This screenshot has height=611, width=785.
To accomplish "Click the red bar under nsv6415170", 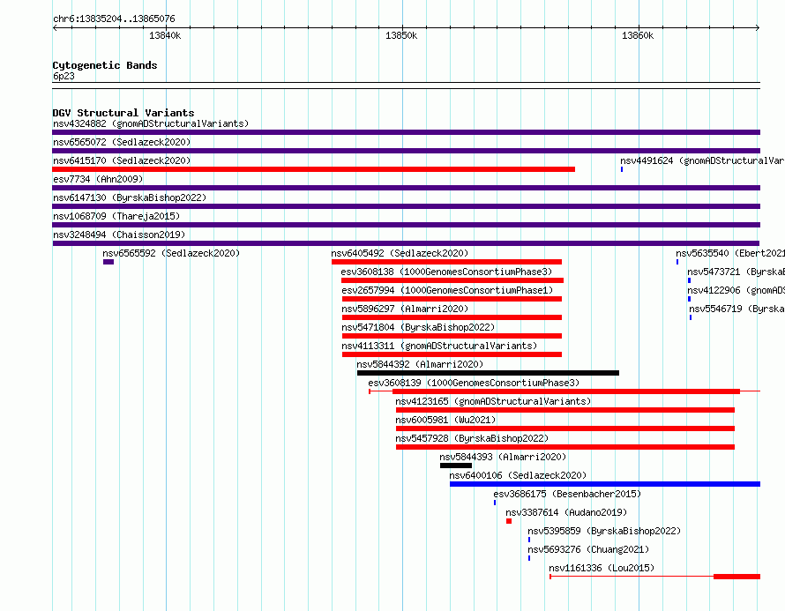I will [x=313, y=169].
